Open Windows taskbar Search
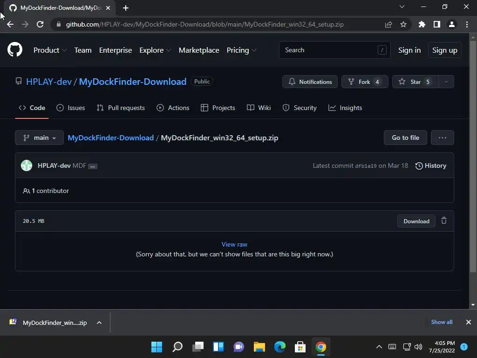The width and height of the screenshot is (477, 358). (177, 347)
